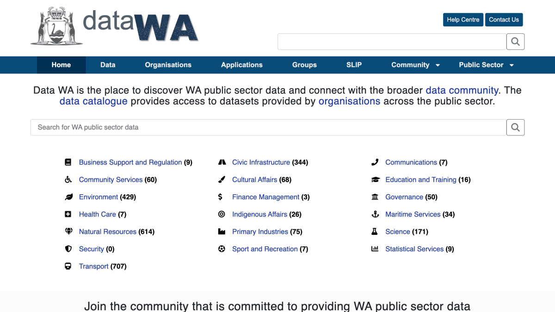The width and height of the screenshot is (555, 312).
Task: Click the shield icon beside Security
Action: click(68, 249)
